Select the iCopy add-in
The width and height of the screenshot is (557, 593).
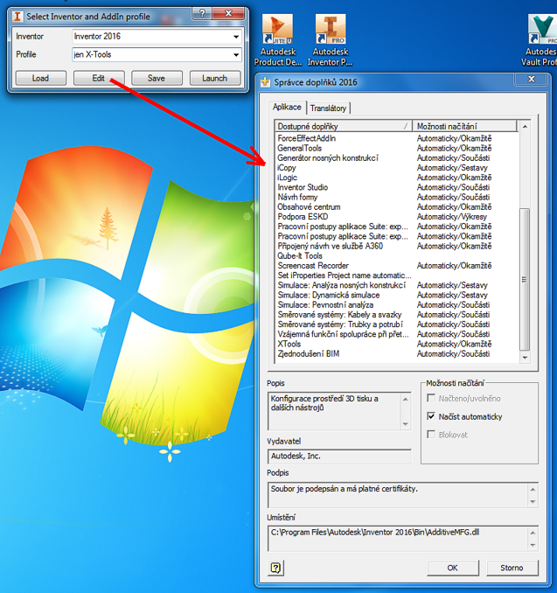pyautogui.click(x=397, y=168)
